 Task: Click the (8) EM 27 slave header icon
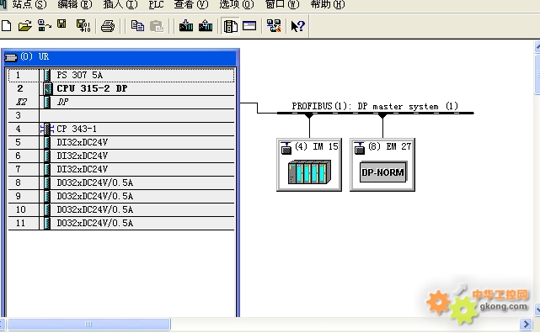pos(359,148)
